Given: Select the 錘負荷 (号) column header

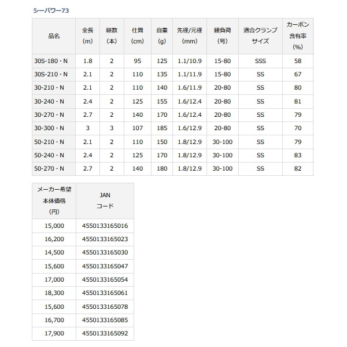Looking at the screenshot, I should [x=223, y=36].
